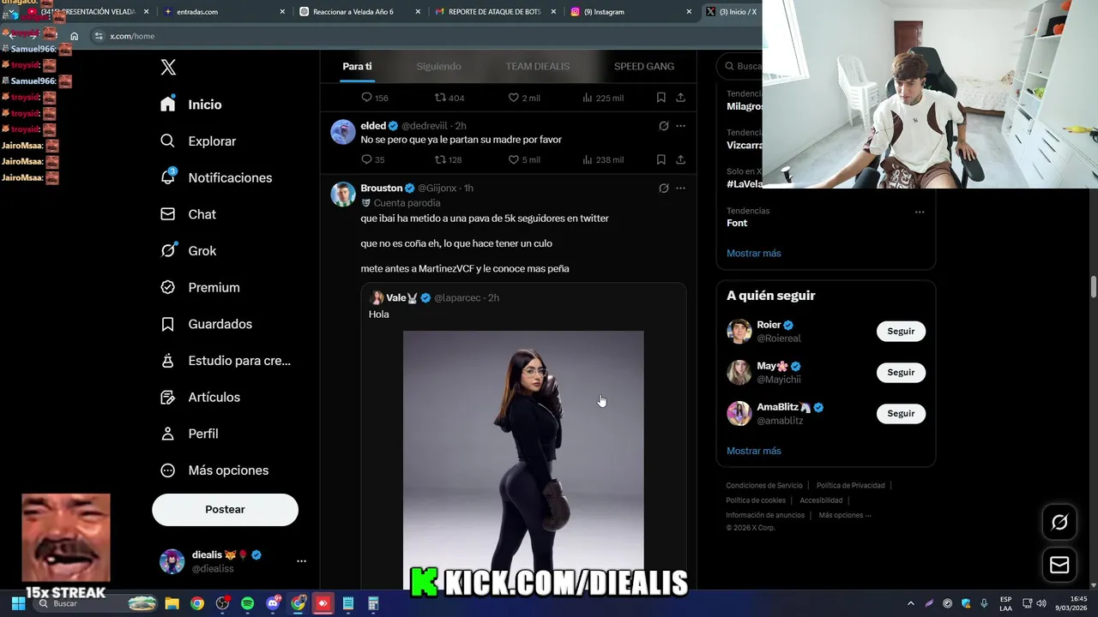Viewport: 1098px width, 617px height.
Task: Open Grok from sidebar
Action: 189,251
